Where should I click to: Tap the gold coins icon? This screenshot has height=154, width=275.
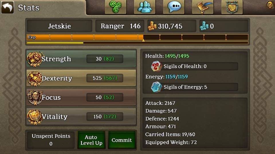152,26
